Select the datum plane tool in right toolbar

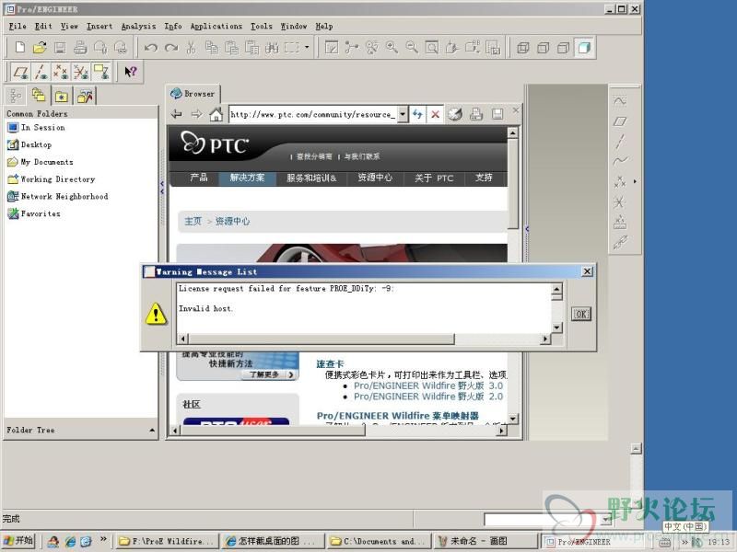pyautogui.click(x=620, y=121)
